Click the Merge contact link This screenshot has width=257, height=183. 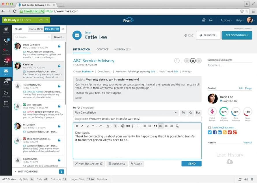[x=248, y=88]
